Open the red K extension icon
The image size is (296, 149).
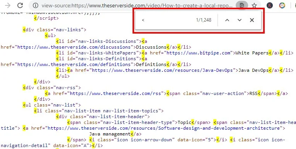point(270,5)
